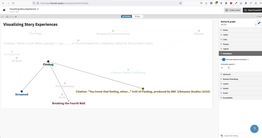The width and height of the screenshot is (262, 138).
Task: Click the browser URL address bar
Action: click(107, 3)
